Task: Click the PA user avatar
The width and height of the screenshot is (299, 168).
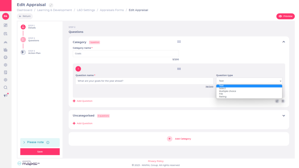Action: (x=6, y=16)
